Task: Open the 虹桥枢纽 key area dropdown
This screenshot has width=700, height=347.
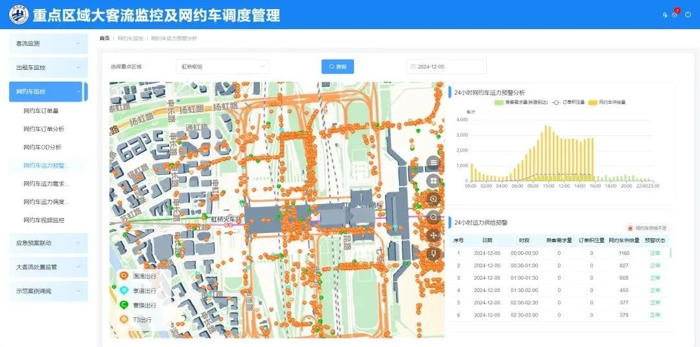Action: pos(223,67)
